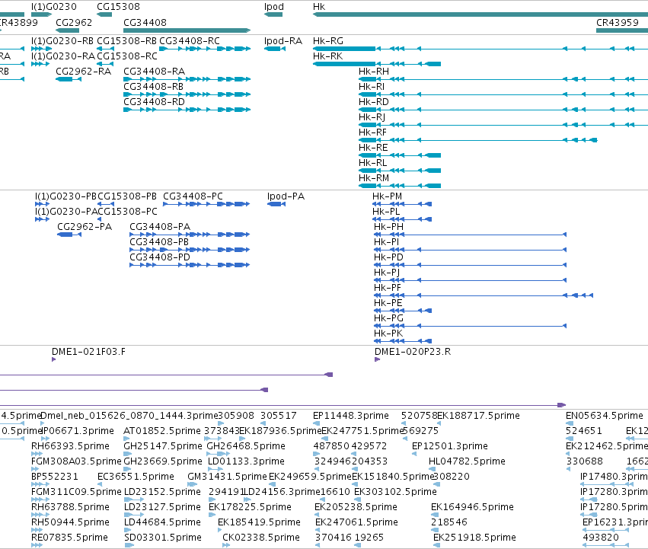Click CG2962-RA transcript label
This screenshot has width=648, height=549.
pos(84,72)
